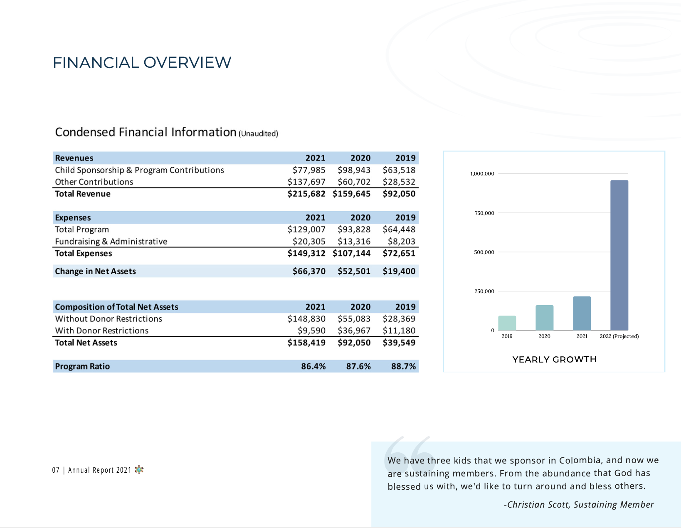Click the $28,532 value

tap(399, 182)
